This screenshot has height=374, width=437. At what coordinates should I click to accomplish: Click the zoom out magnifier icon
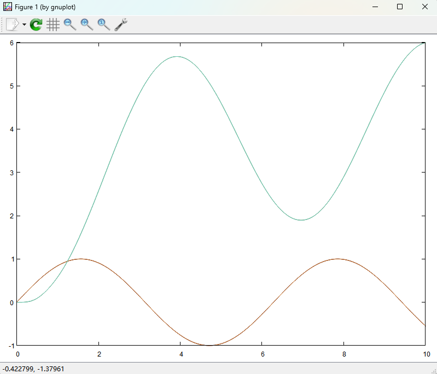[70, 25]
